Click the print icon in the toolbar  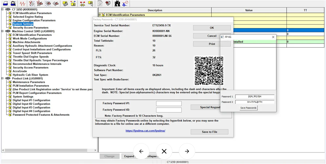(6, 4)
